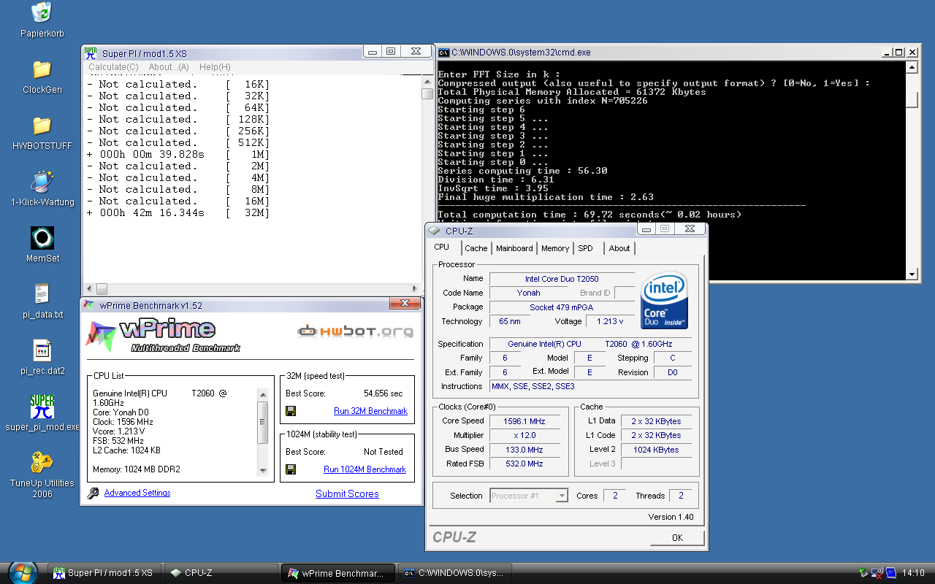Image resolution: width=935 pixels, height=584 pixels.
Task: Click the hwbot.org logo in wPrime
Action: 355,331
